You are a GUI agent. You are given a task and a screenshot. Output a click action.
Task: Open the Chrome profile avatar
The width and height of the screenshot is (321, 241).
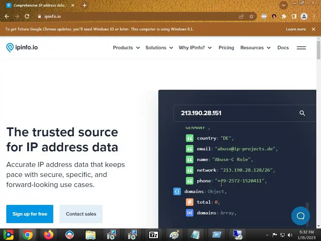304,16
